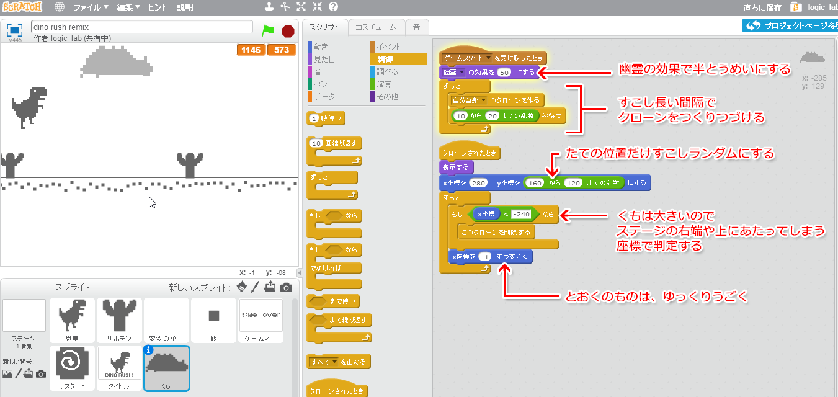Click このクローンを削除する block
The height and width of the screenshot is (397, 838).
pos(496,233)
